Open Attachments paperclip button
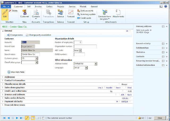The width and height of the screenshot is (170, 121). (118, 14)
